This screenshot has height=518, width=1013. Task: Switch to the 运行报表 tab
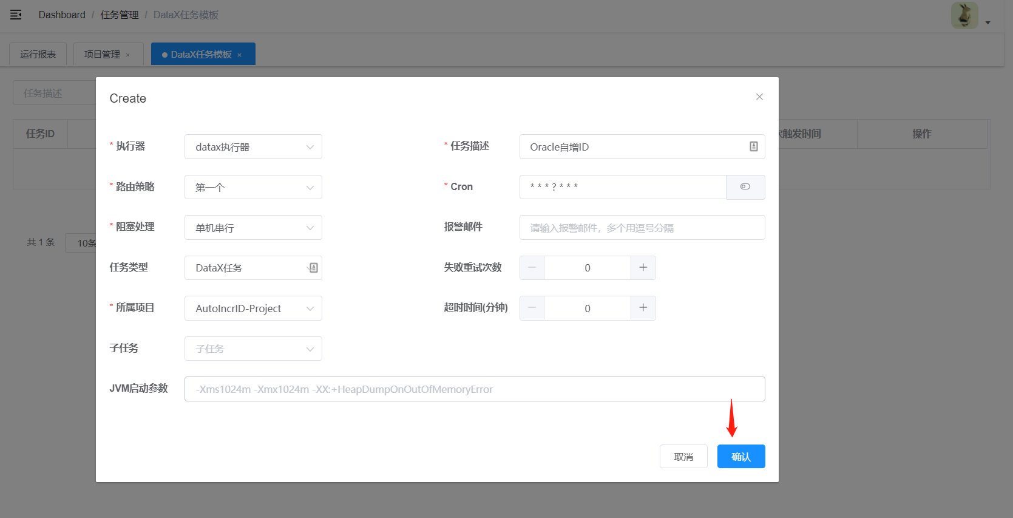tap(38, 54)
